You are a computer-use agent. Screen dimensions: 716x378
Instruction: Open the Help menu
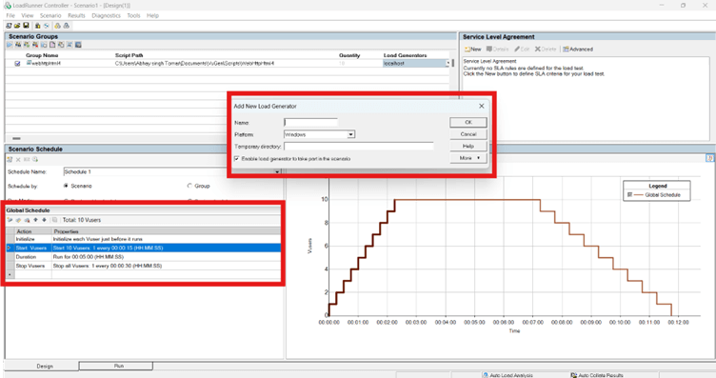point(152,15)
